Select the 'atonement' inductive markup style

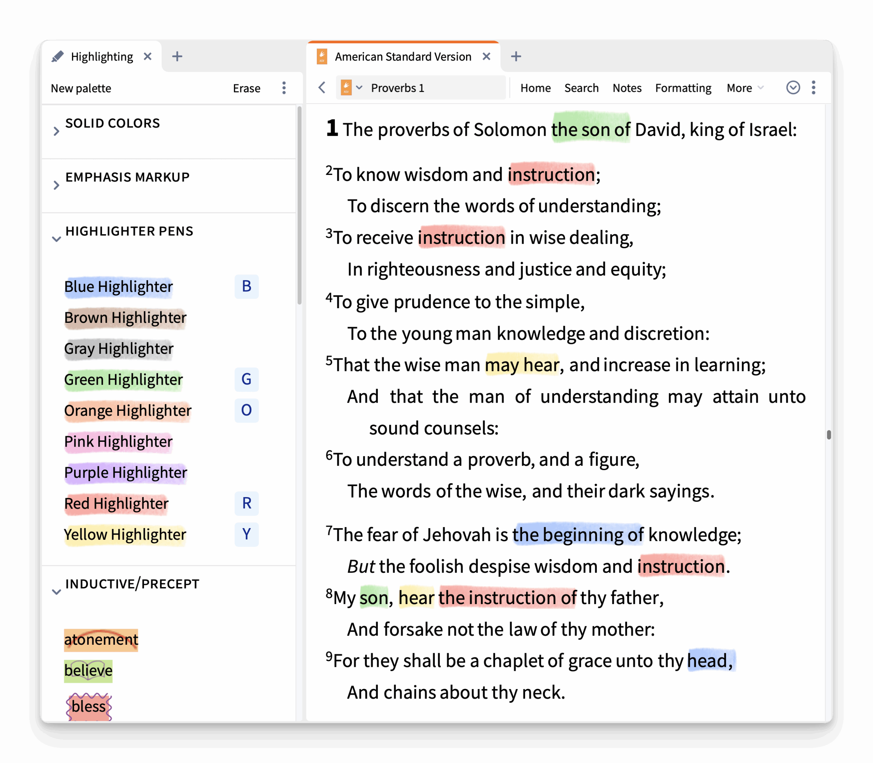click(101, 639)
